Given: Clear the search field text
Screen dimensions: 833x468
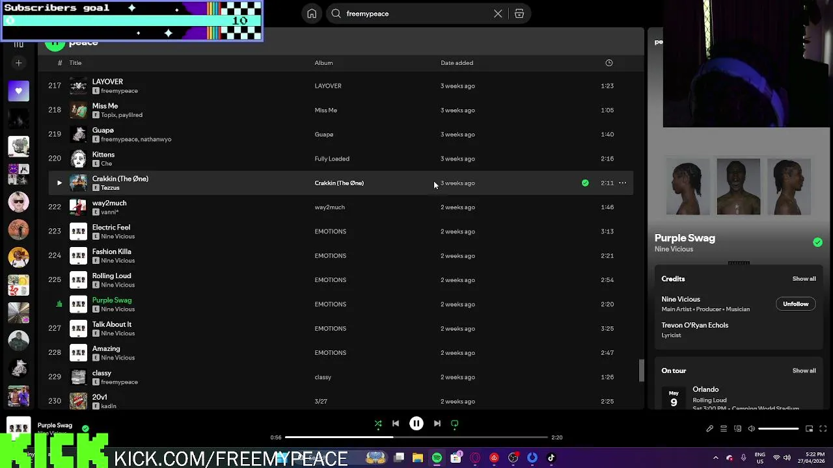Looking at the screenshot, I should pos(498,14).
